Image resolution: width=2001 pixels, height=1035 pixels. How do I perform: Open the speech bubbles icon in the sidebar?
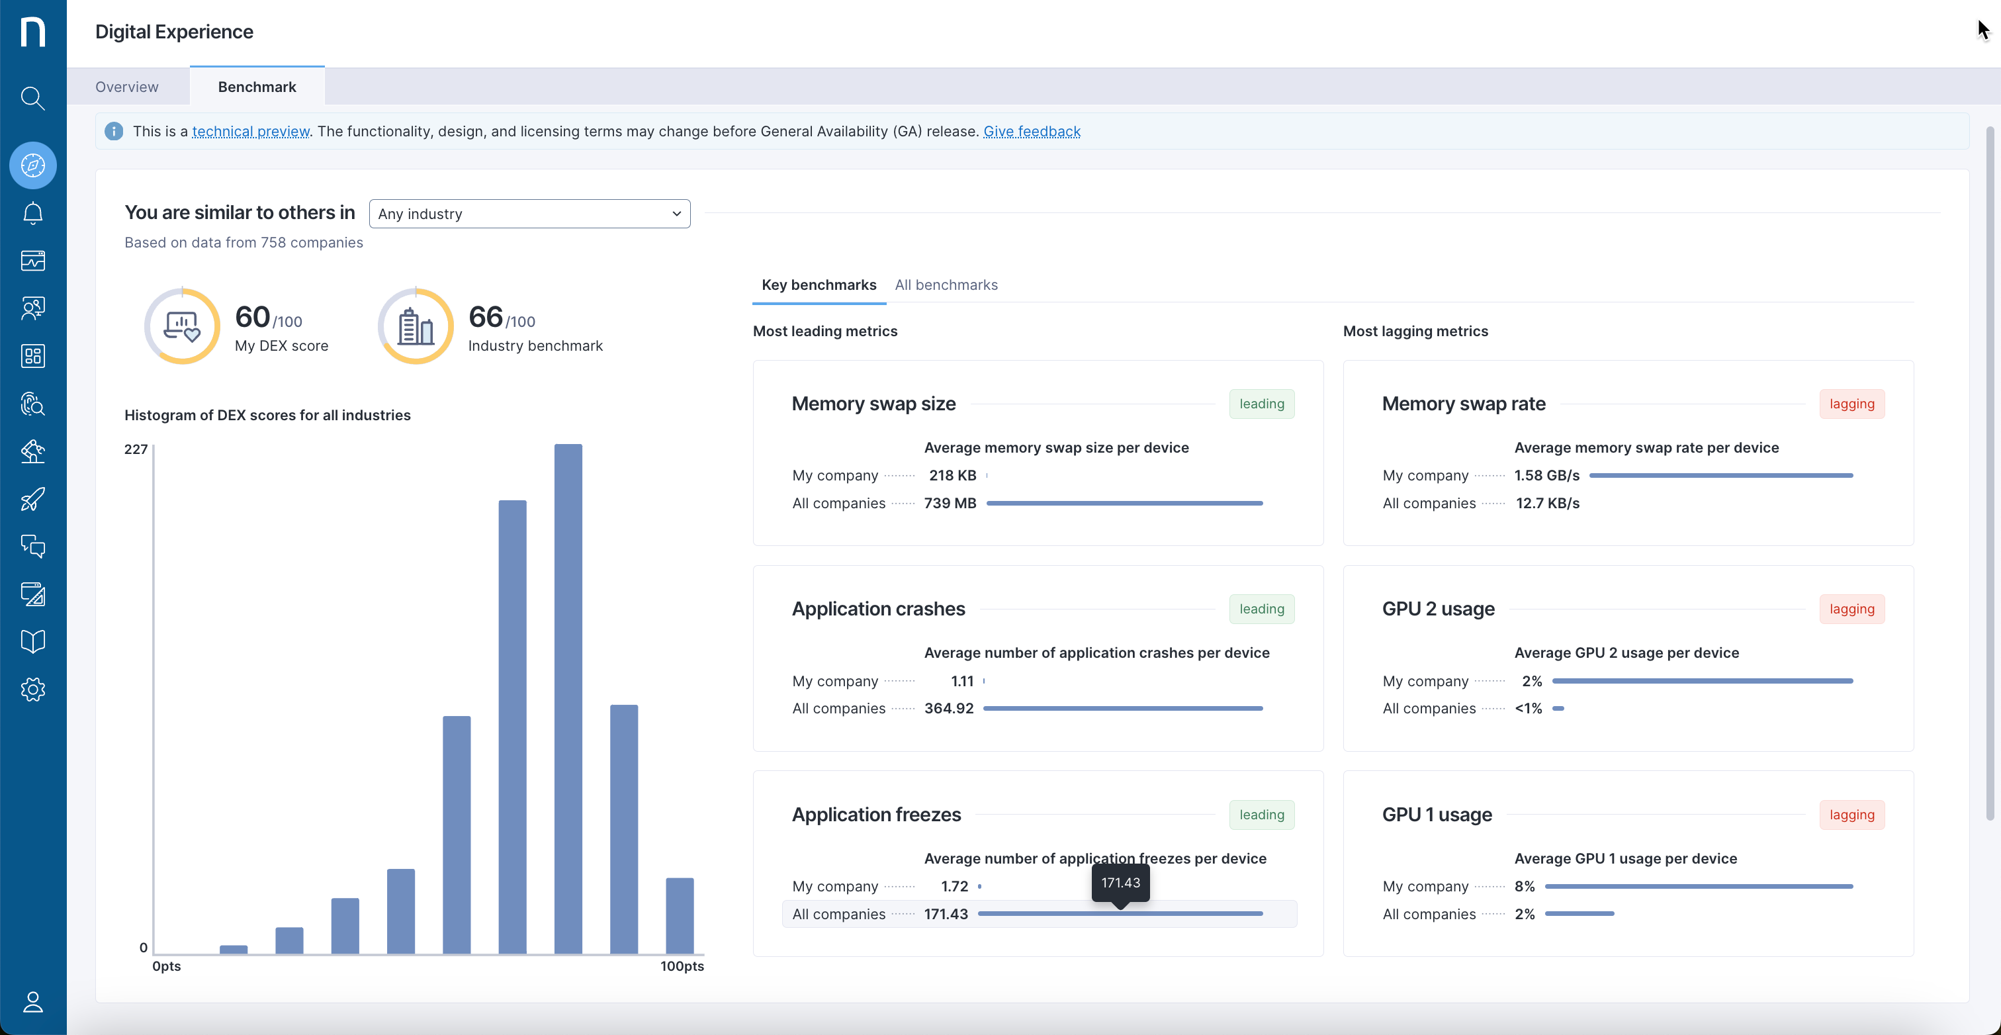point(32,546)
